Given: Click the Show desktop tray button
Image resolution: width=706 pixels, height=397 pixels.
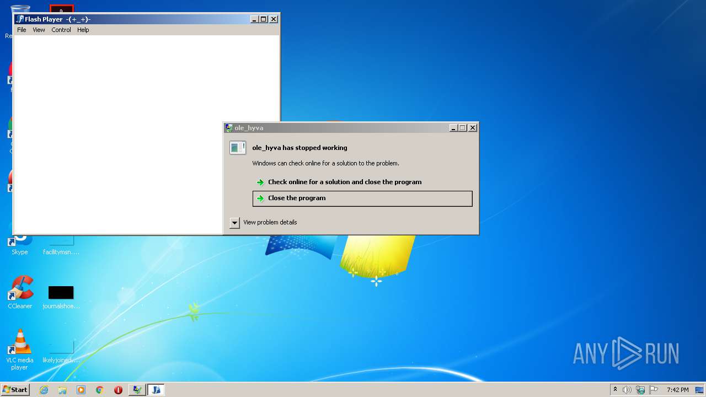Looking at the screenshot, I should point(700,390).
